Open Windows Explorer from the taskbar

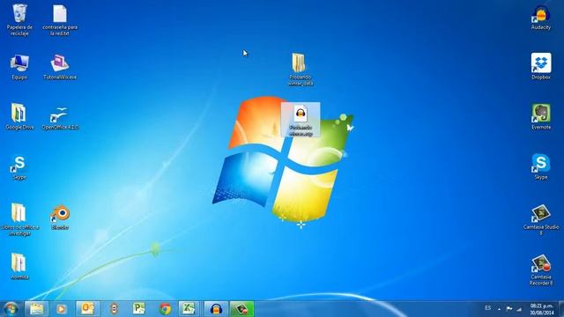coord(36,309)
